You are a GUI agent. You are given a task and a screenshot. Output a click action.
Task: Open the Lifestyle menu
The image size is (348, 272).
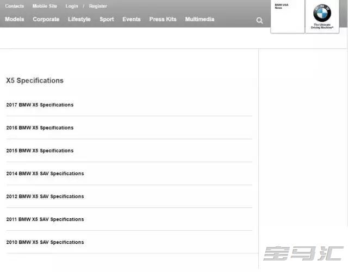(79, 20)
